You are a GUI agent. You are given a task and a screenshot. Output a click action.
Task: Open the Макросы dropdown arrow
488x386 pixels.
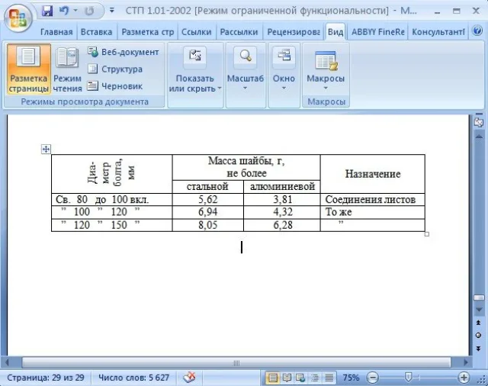pyautogui.click(x=326, y=88)
